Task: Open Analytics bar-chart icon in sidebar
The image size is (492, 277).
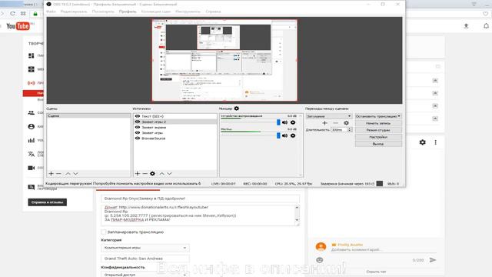Action: pyautogui.click(x=32, y=140)
